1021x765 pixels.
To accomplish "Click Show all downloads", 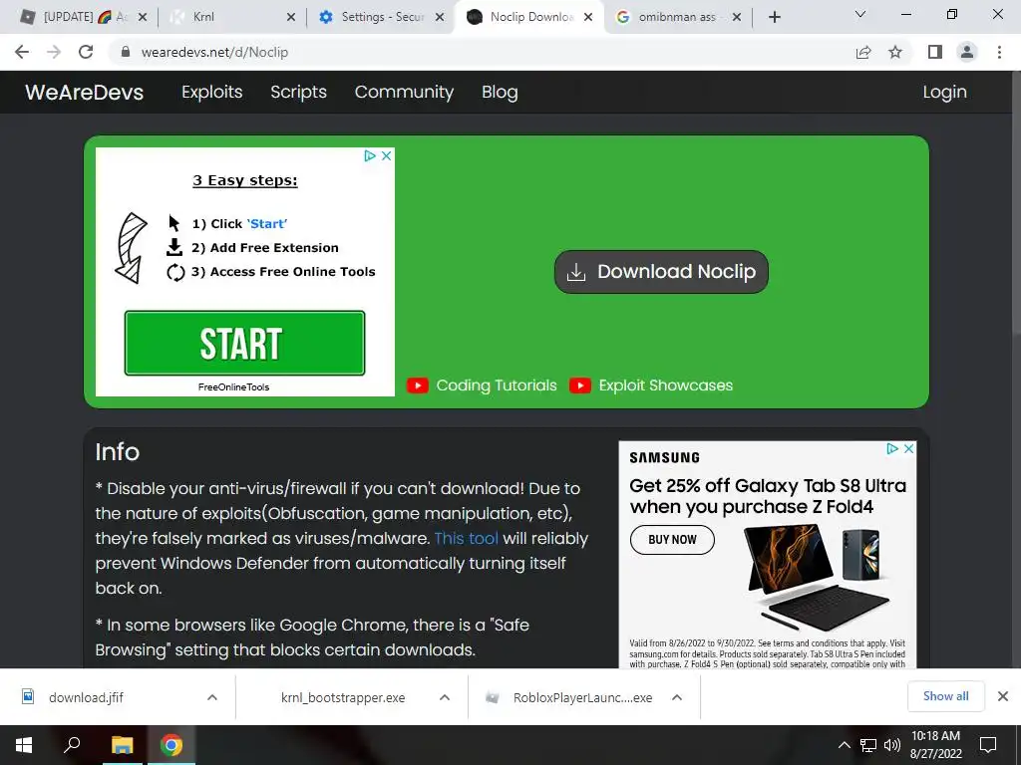I will tap(945, 696).
